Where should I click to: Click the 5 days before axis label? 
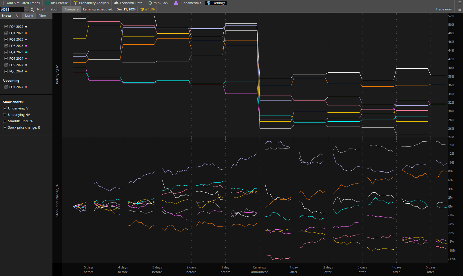point(89,270)
